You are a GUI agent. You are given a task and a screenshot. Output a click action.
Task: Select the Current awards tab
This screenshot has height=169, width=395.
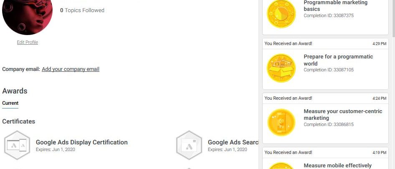coord(10,103)
